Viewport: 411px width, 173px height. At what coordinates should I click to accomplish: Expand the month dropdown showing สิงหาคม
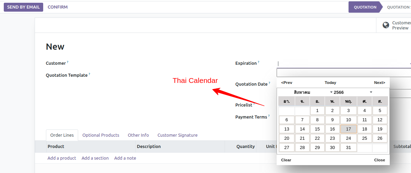click(x=302, y=92)
